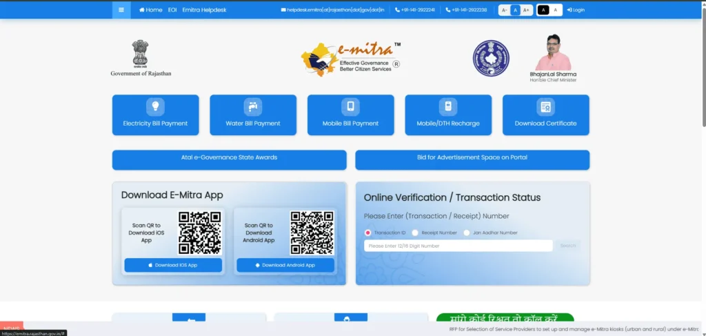Click the red NEWS label
Screen dimensions: 706x336
11,329
